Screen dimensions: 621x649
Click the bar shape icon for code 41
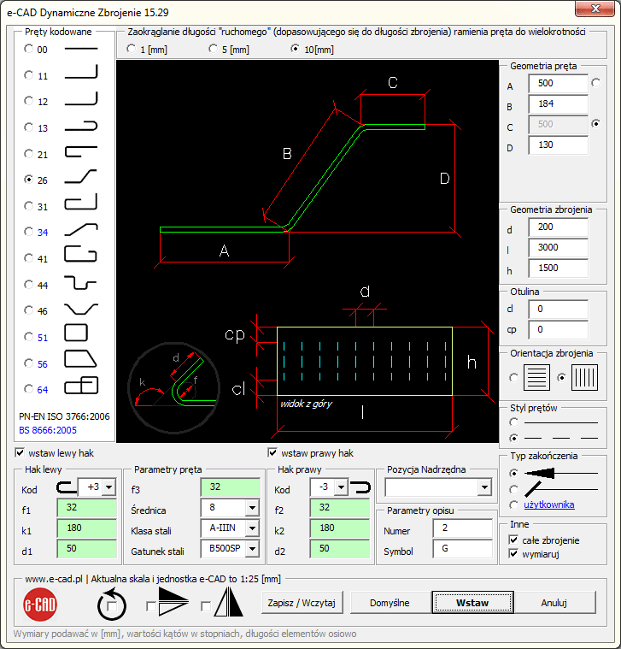coord(81,254)
